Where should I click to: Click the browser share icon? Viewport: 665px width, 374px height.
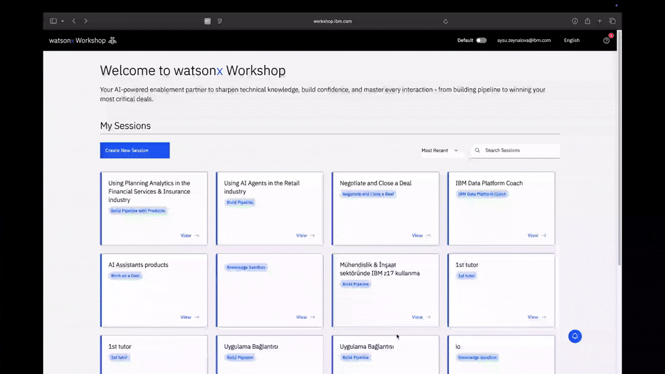[x=587, y=21]
